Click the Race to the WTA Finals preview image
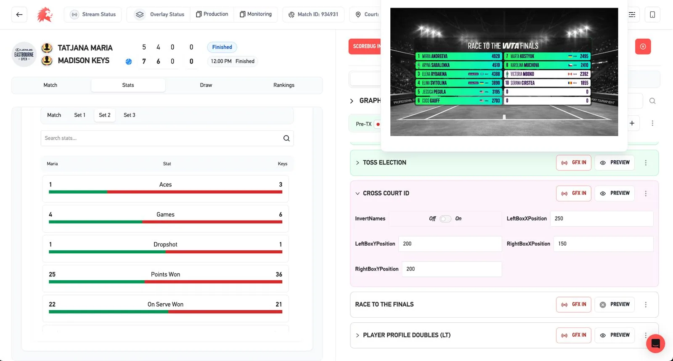673x361 pixels. [x=504, y=72]
